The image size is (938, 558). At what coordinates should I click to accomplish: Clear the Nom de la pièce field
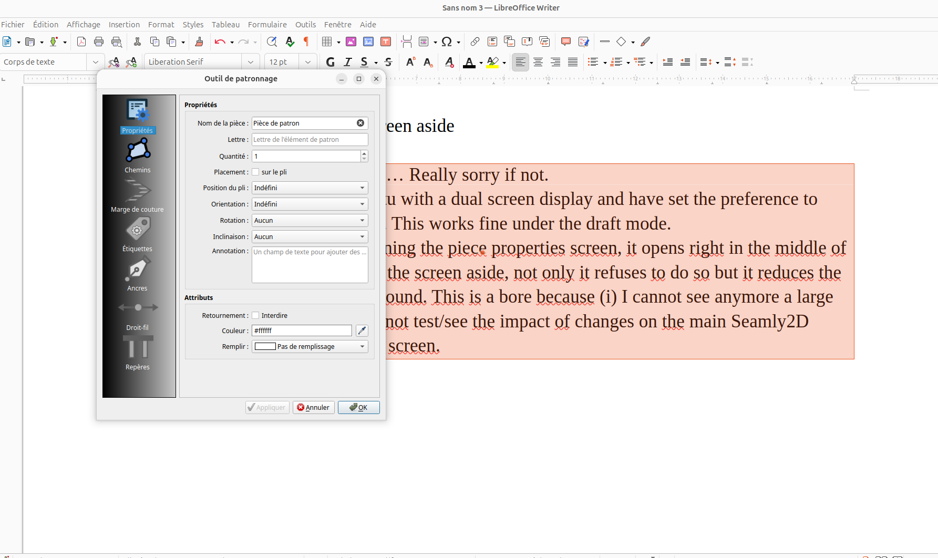360,123
